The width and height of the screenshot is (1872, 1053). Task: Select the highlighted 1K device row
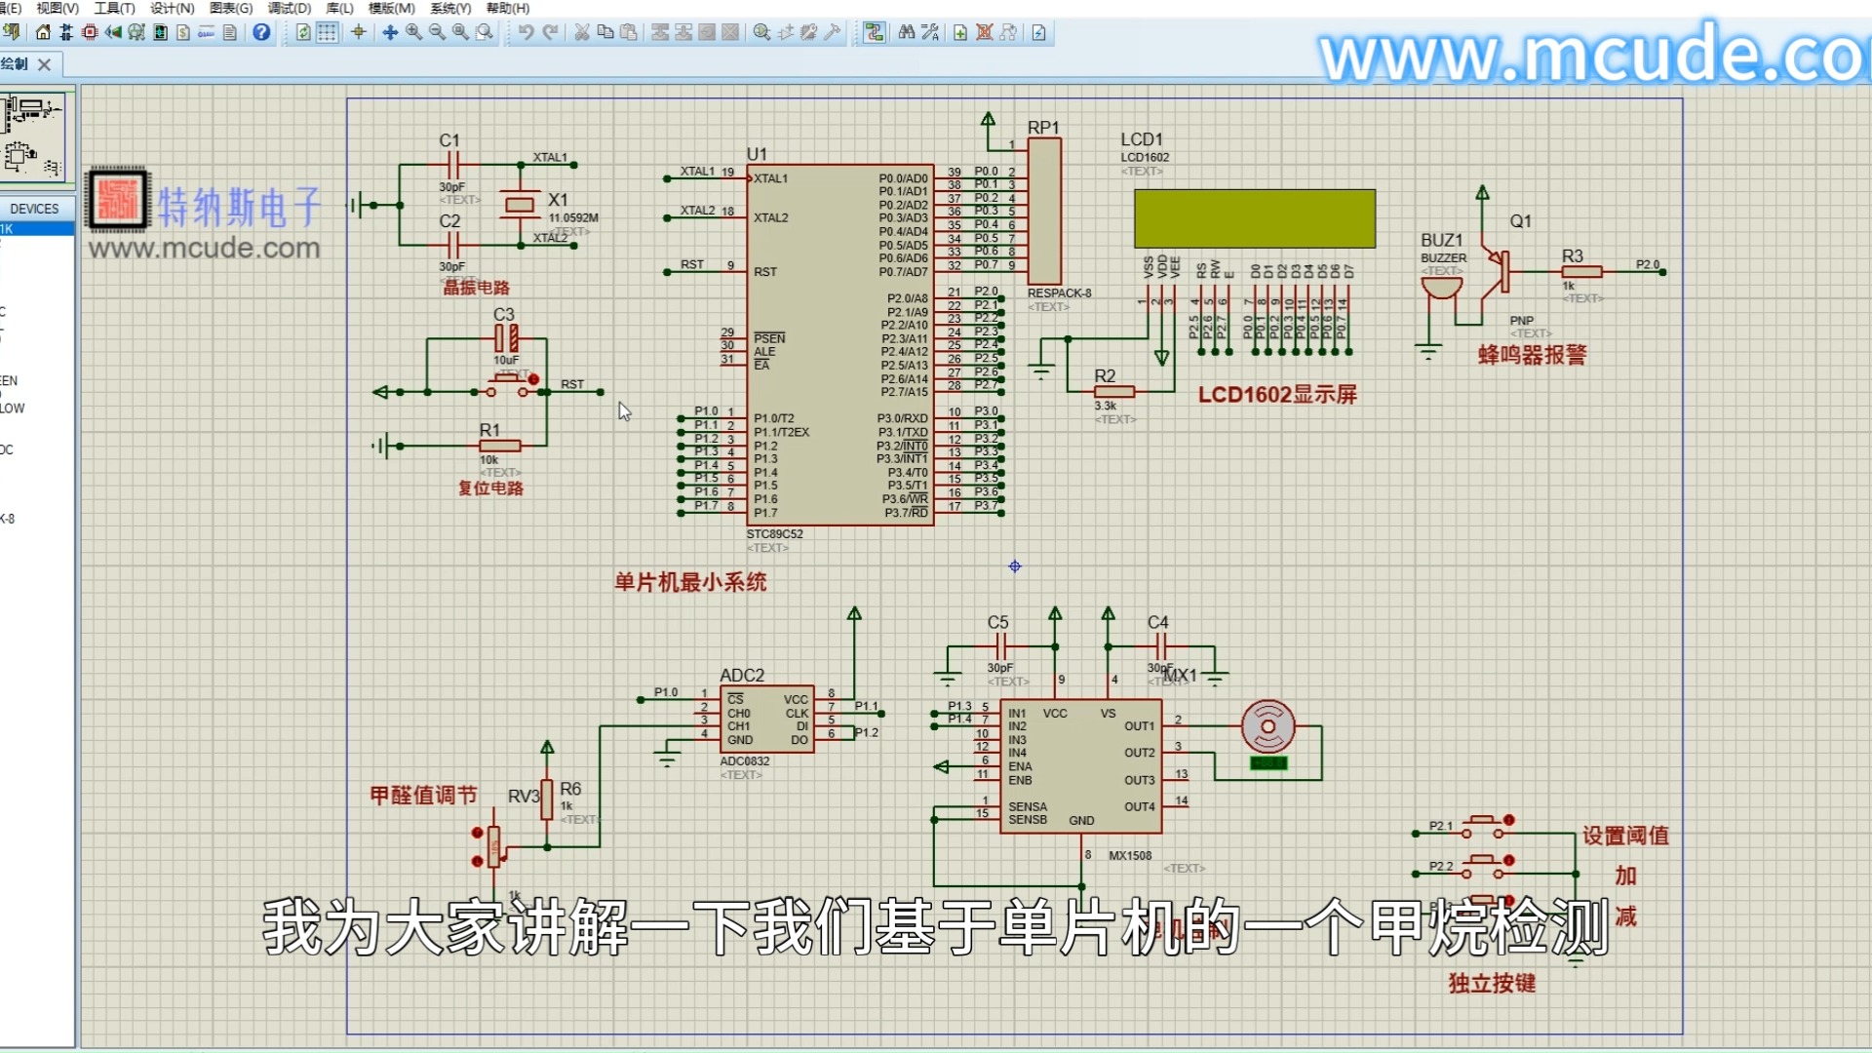pyautogui.click(x=37, y=229)
